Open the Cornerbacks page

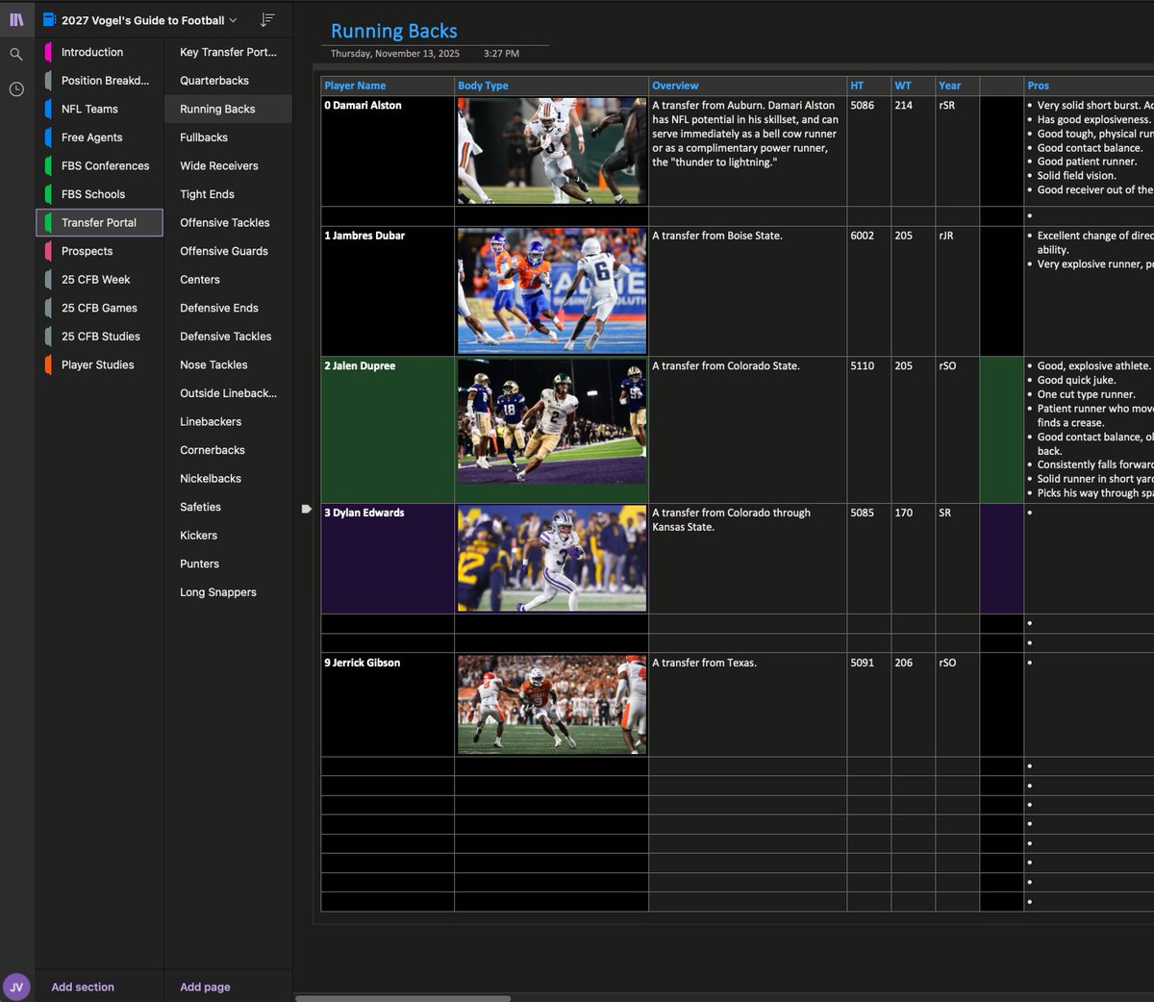pyautogui.click(x=228, y=450)
